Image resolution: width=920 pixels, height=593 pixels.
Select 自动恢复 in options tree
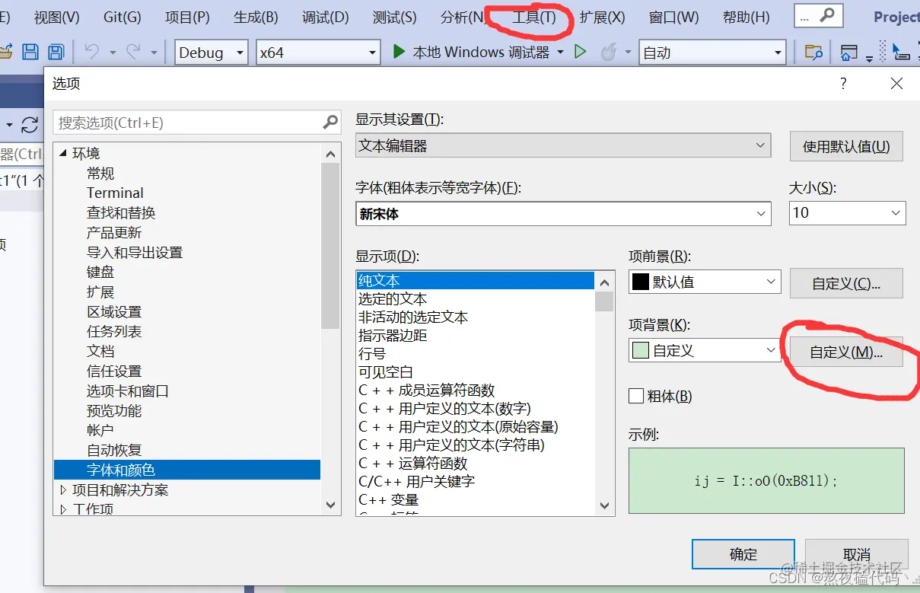(x=114, y=450)
